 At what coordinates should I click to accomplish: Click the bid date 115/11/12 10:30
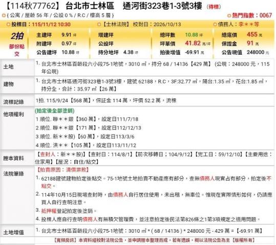pos(51,24)
